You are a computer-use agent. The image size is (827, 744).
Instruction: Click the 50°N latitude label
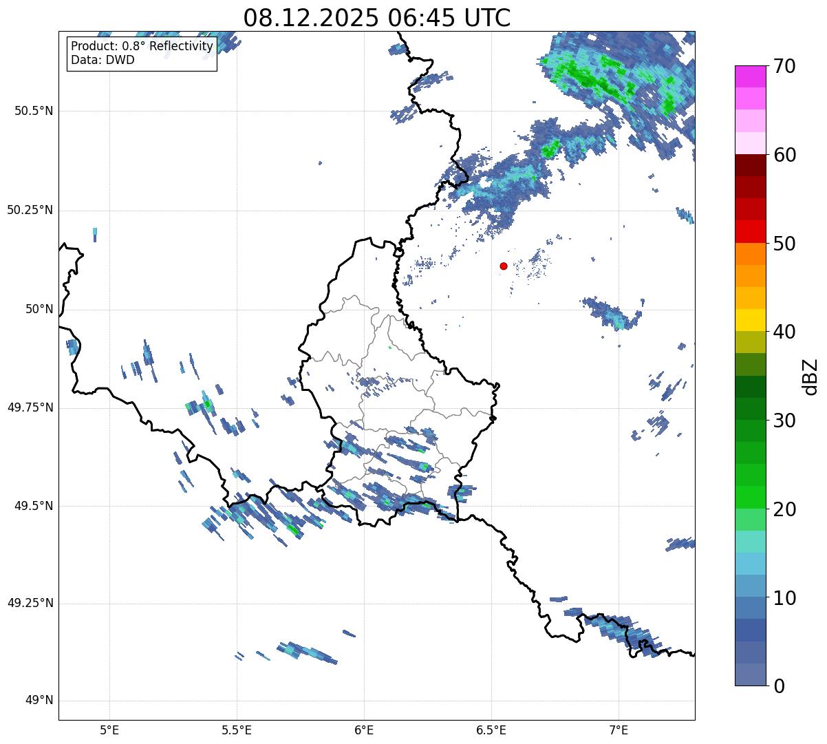point(39,309)
